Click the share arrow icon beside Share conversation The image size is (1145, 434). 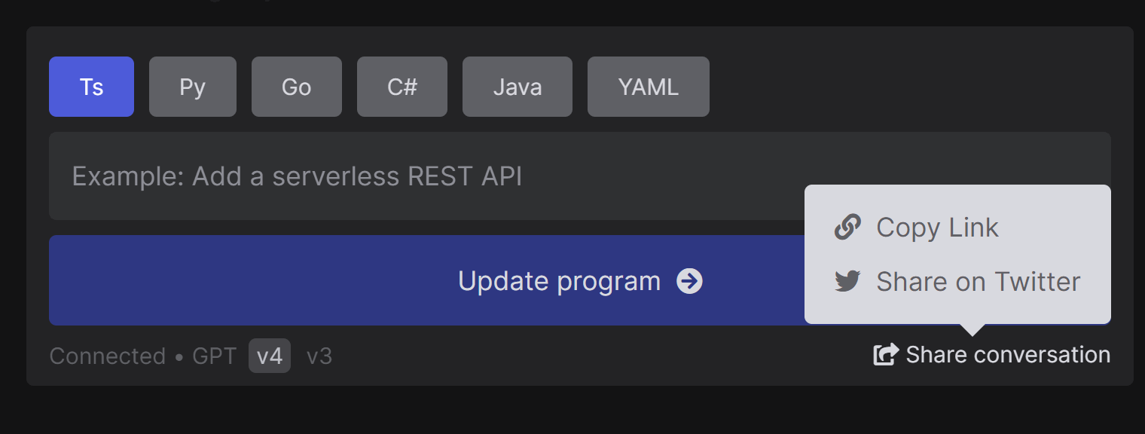click(886, 354)
